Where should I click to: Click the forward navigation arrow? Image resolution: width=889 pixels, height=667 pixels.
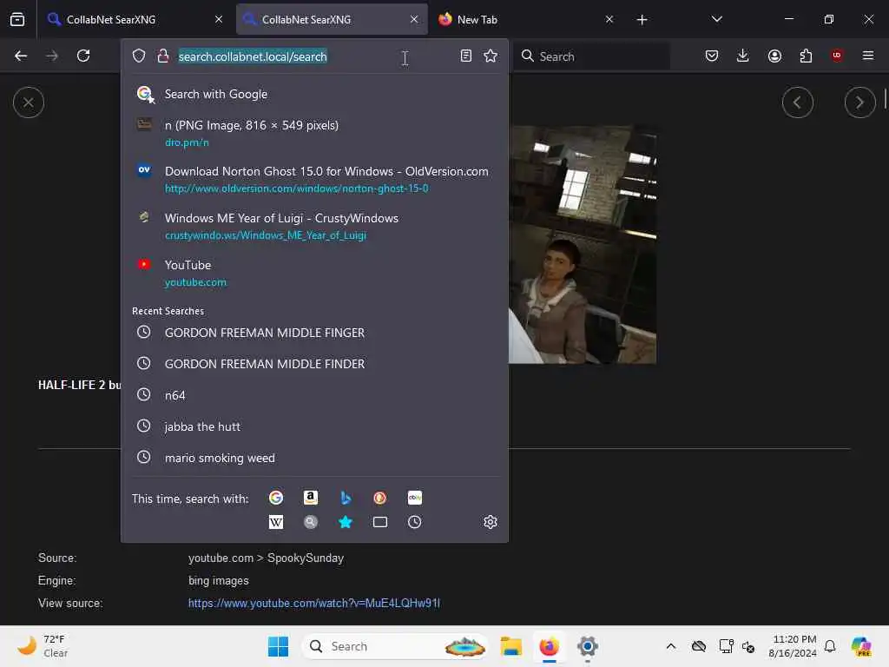click(52, 56)
